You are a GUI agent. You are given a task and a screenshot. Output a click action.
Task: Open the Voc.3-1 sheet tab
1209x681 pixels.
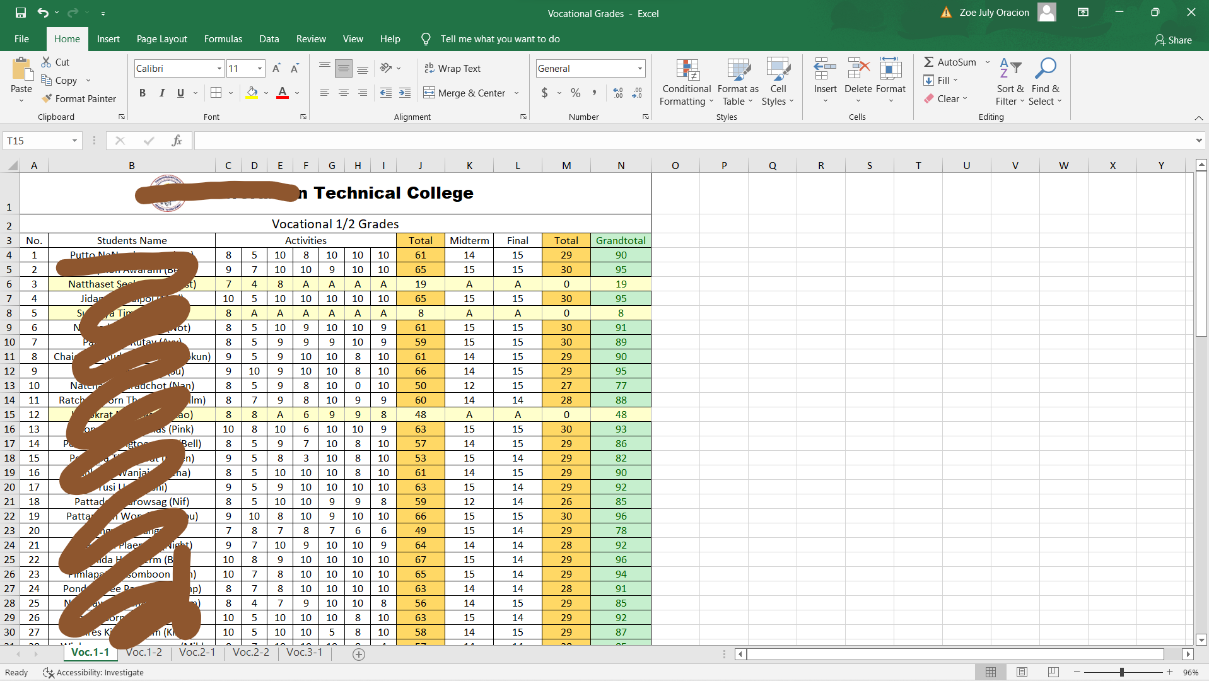click(x=305, y=652)
